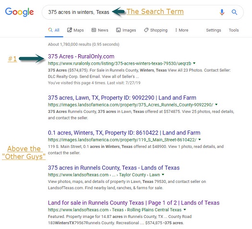Open the News tab
The image size is (252, 229).
[x=100, y=30]
